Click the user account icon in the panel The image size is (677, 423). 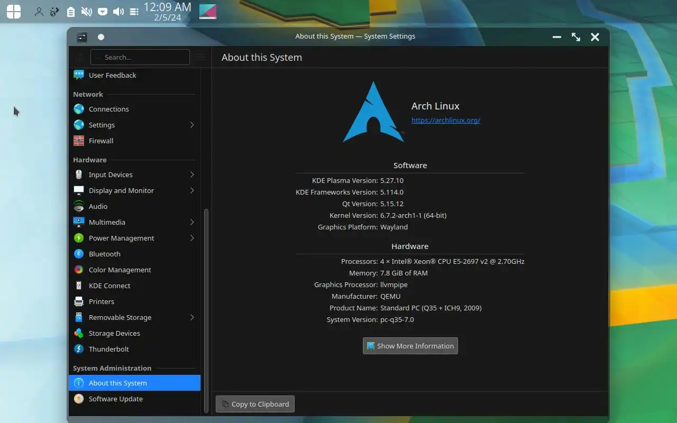pyautogui.click(x=39, y=12)
